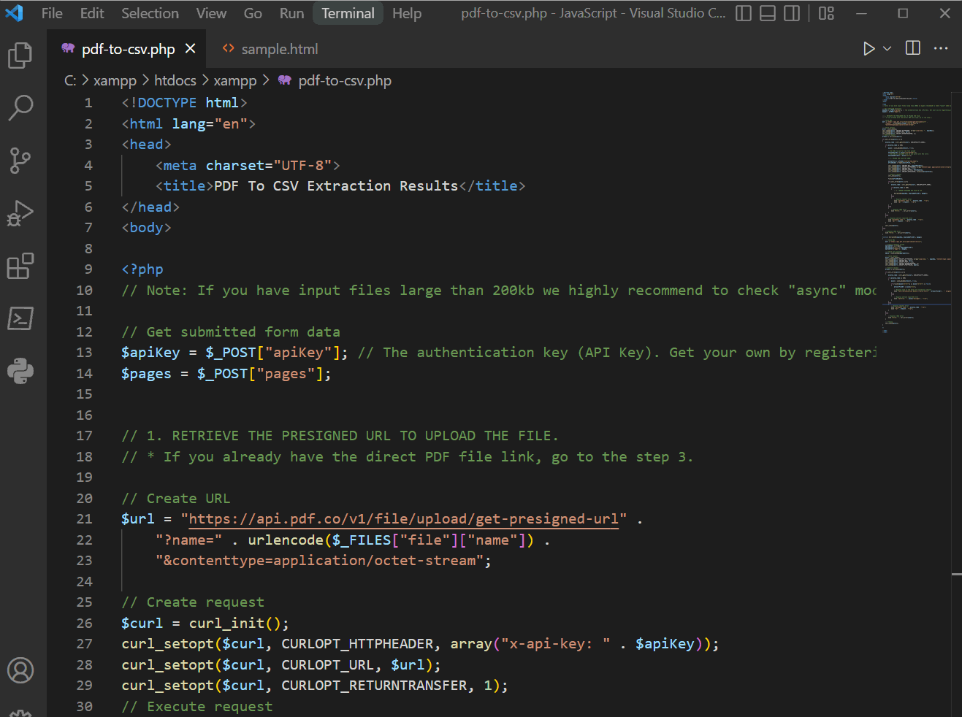Image resolution: width=962 pixels, height=717 pixels.
Task: Click the $apiKey variable on line 13
Action: (x=150, y=353)
